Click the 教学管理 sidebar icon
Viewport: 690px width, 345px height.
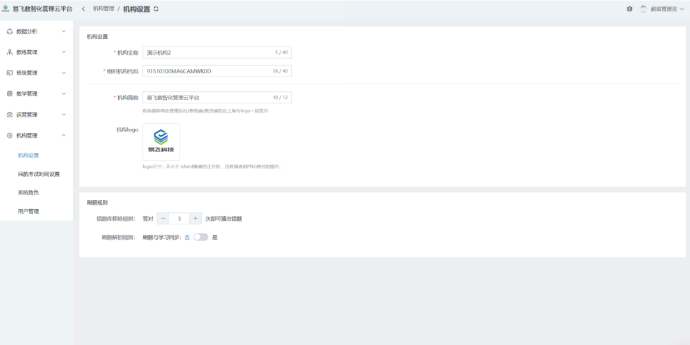(10, 94)
